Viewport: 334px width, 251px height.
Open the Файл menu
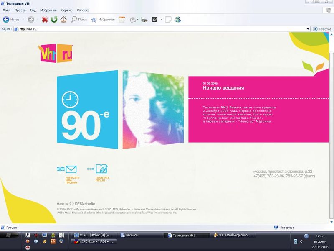(6, 10)
